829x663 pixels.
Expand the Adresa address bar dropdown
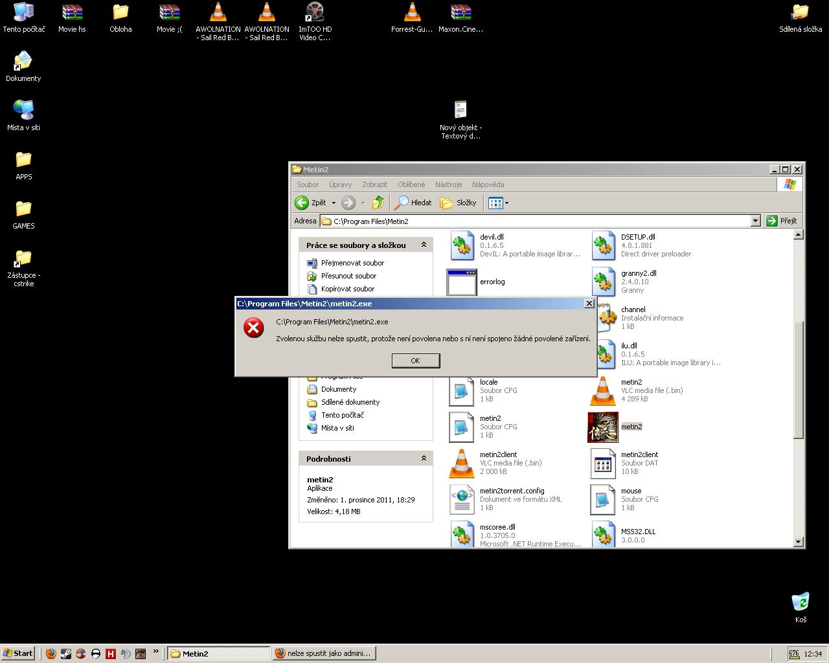[x=755, y=221]
